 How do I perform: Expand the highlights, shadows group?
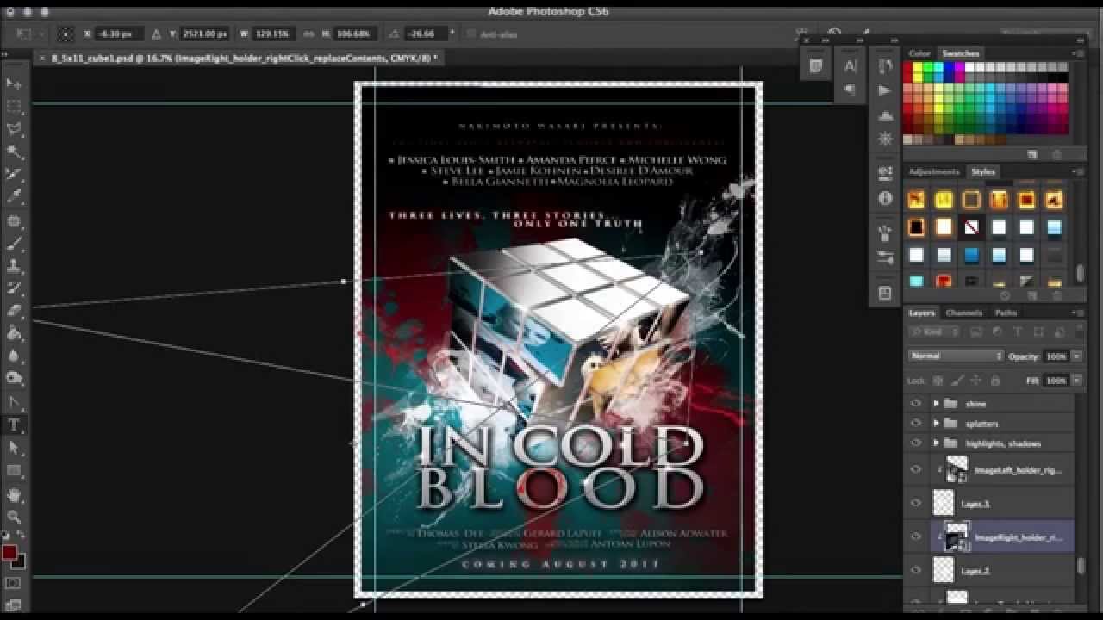[936, 443]
